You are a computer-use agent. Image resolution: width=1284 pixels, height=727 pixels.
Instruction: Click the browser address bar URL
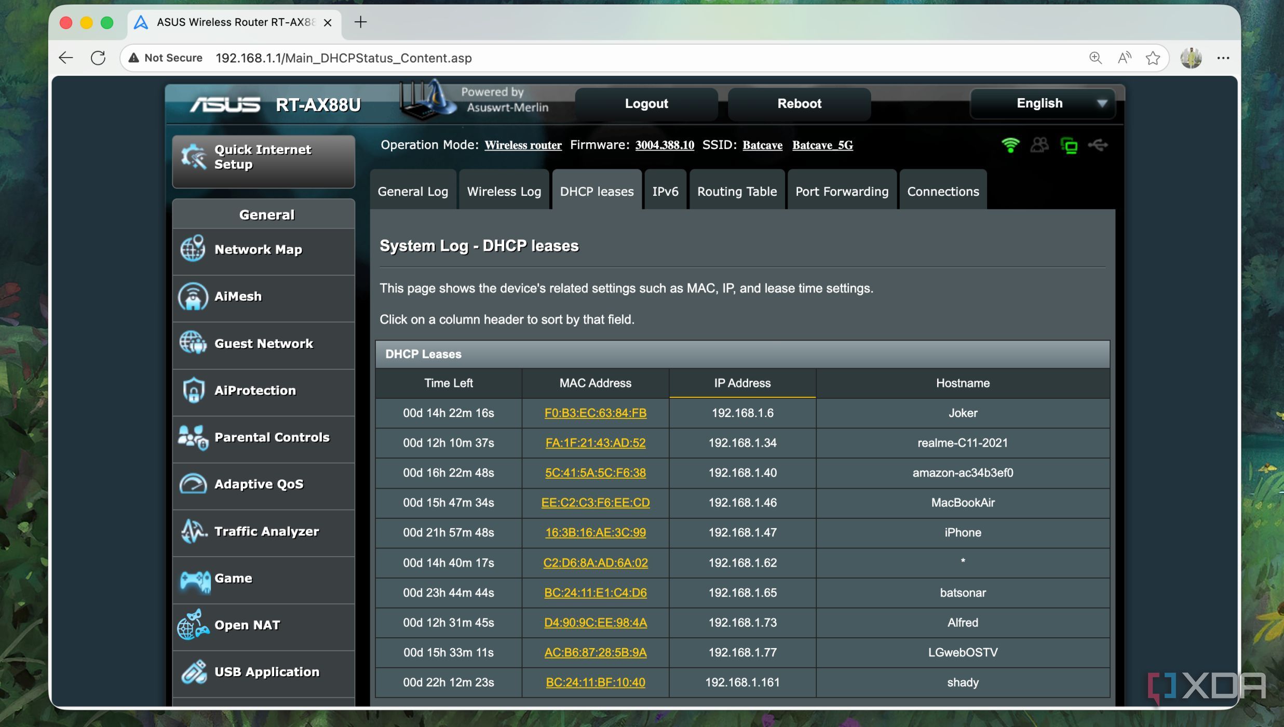point(343,58)
